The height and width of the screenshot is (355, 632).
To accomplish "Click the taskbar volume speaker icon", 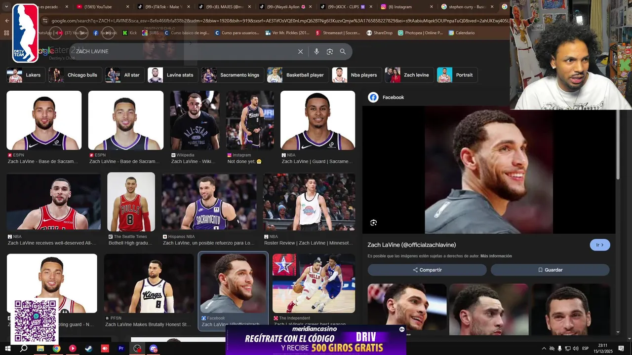I will point(575,349).
